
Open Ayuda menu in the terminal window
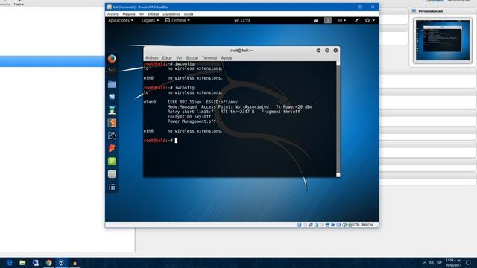click(x=226, y=58)
